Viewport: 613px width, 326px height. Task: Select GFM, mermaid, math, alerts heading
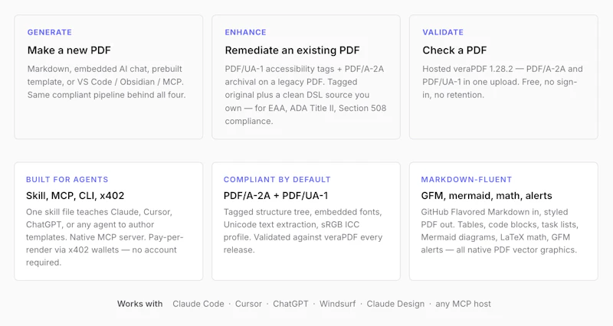[487, 196]
